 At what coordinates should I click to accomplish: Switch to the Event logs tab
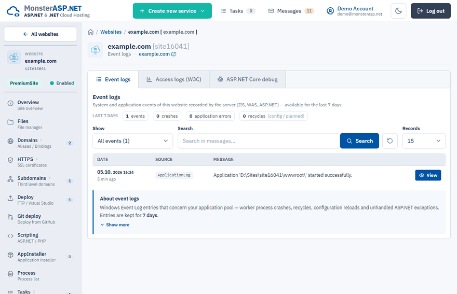[x=113, y=79]
